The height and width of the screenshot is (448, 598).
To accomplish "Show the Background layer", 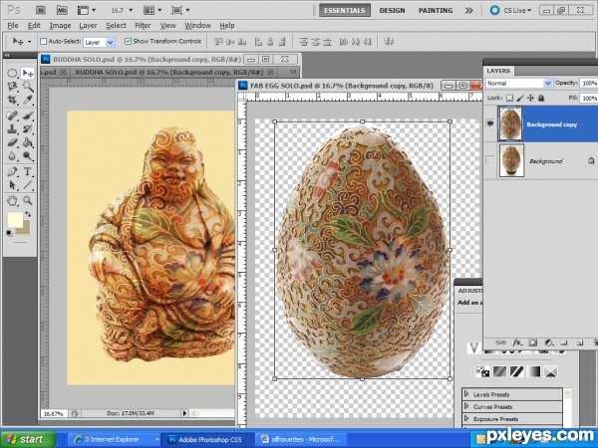I will pos(490,160).
